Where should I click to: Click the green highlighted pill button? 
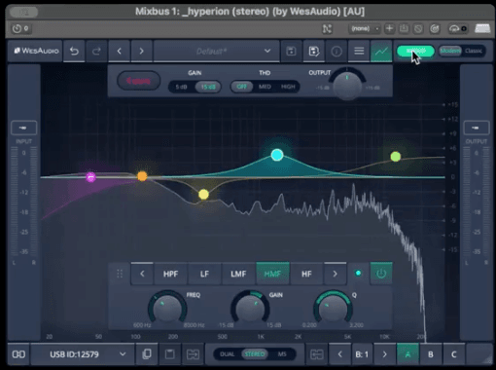coord(415,51)
